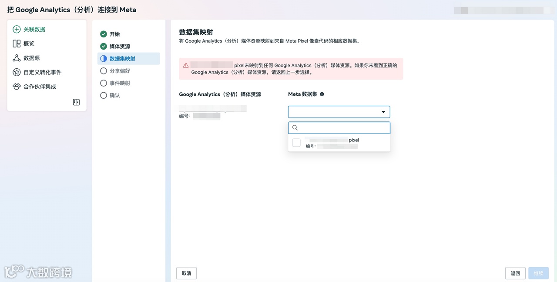Click the green plus icon beside 关联数据
This screenshot has height=282, width=557.
pos(17,30)
